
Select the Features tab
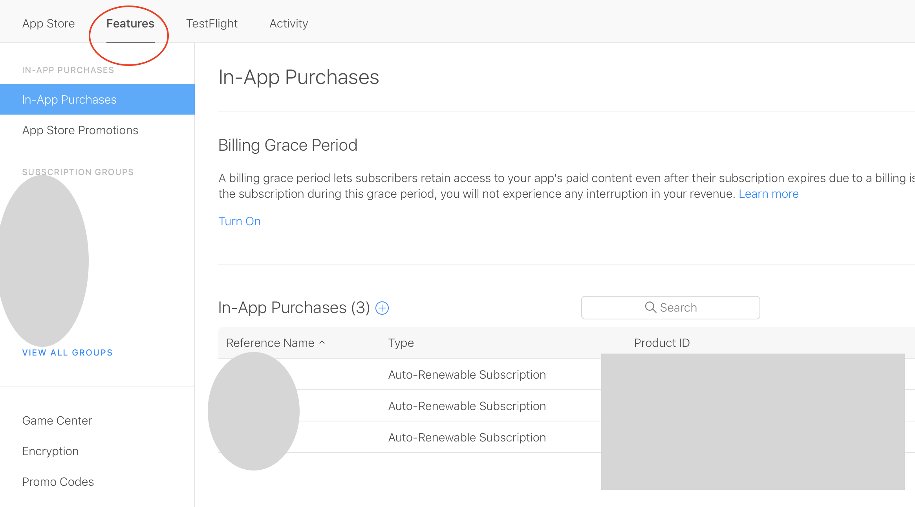130,24
